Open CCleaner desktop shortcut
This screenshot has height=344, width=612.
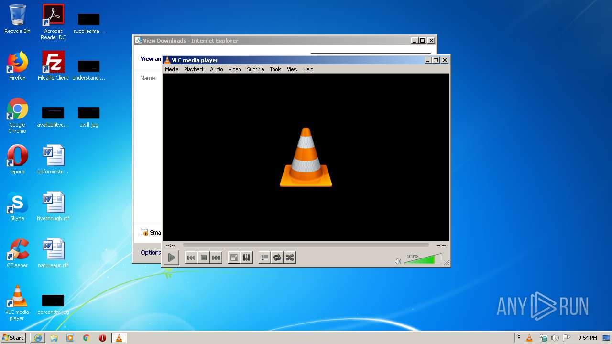[17, 253]
